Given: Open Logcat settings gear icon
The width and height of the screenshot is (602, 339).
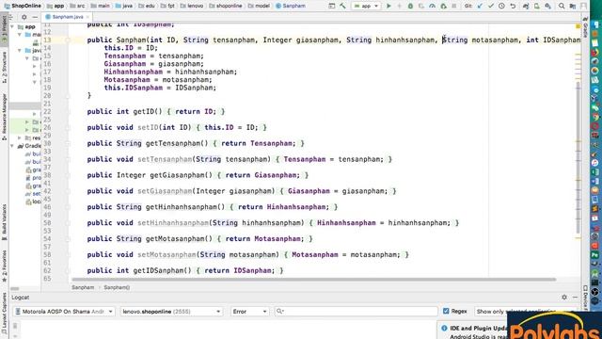Looking at the screenshot, I should pos(564,298).
